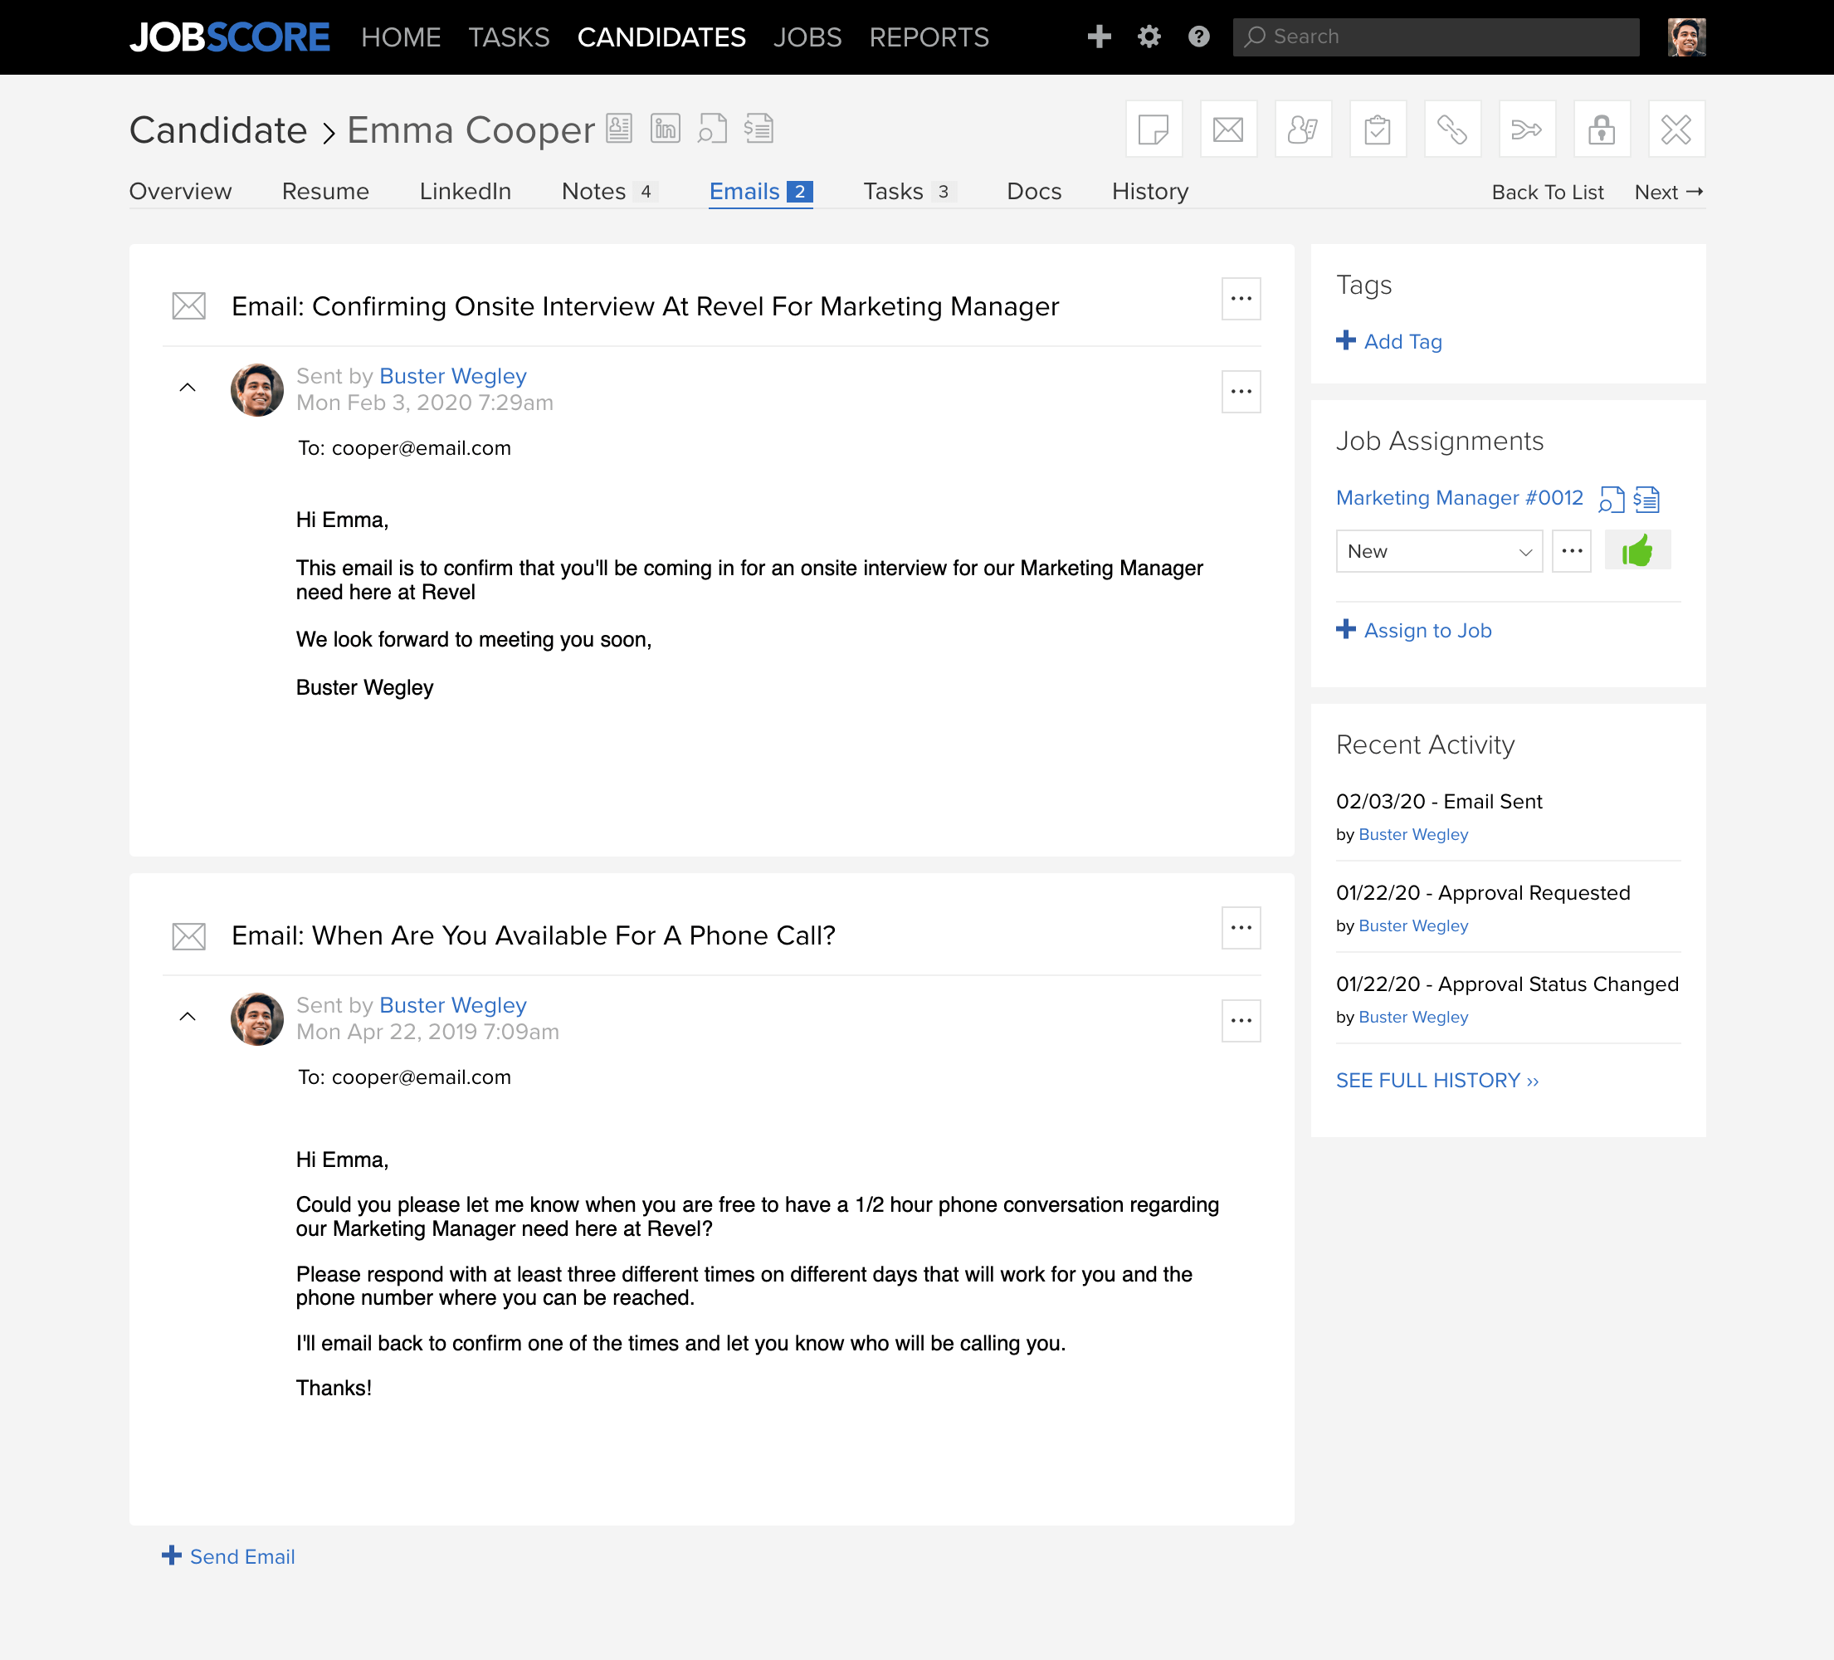Collapse the Feb 3, 2020 message
The height and width of the screenshot is (1660, 1834).
click(x=188, y=388)
